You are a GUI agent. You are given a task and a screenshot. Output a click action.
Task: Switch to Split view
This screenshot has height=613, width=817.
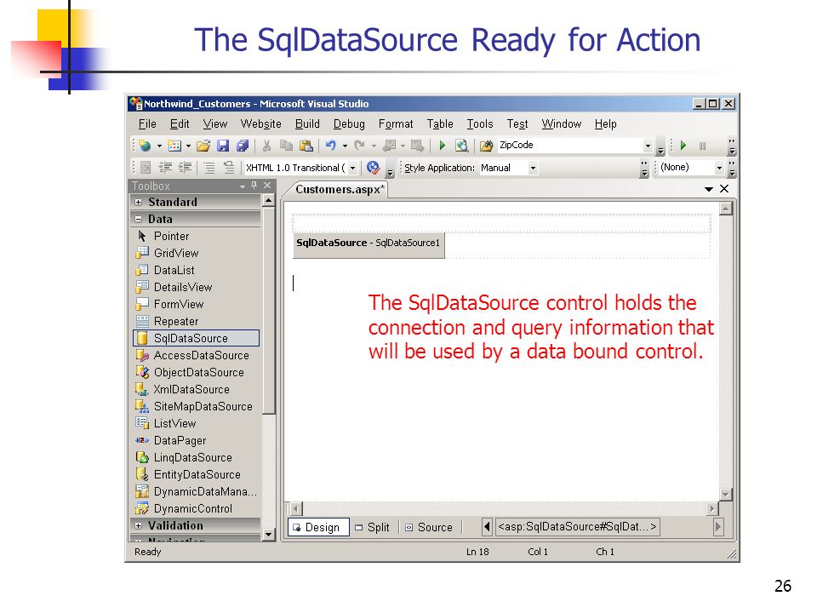(x=373, y=527)
